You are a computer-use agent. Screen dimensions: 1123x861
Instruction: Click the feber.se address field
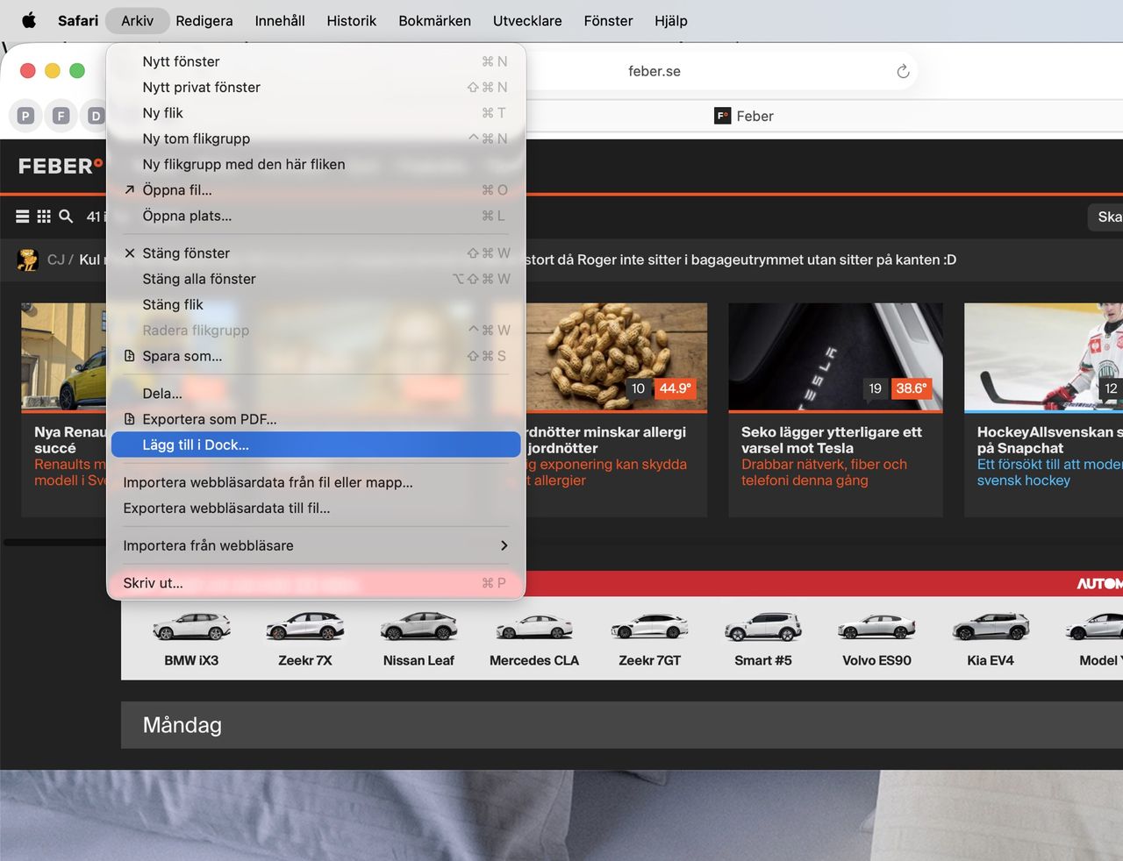[x=654, y=71]
